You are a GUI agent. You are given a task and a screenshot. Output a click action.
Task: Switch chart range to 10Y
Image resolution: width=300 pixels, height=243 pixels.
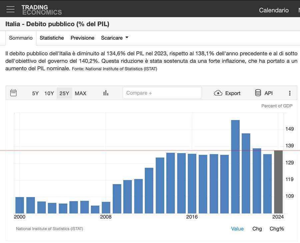[x=49, y=93]
